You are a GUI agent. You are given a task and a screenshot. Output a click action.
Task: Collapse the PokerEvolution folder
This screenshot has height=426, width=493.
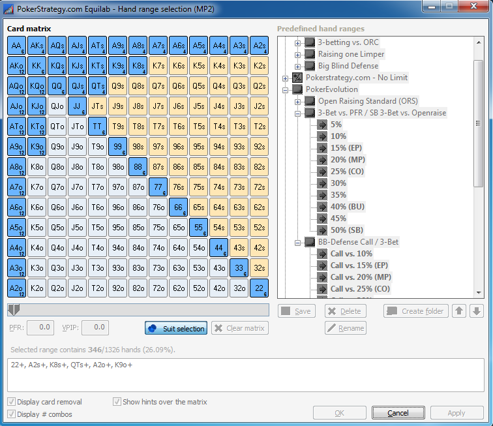point(285,90)
